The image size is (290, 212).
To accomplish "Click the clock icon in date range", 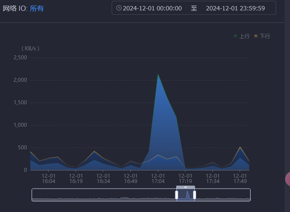I will coord(119,8).
